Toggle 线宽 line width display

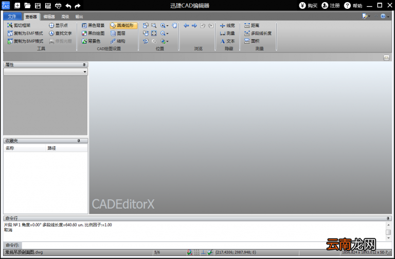tap(227, 25)
